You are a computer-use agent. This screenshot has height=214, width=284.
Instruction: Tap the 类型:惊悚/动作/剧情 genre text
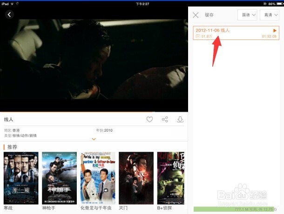tap(20, 135)
